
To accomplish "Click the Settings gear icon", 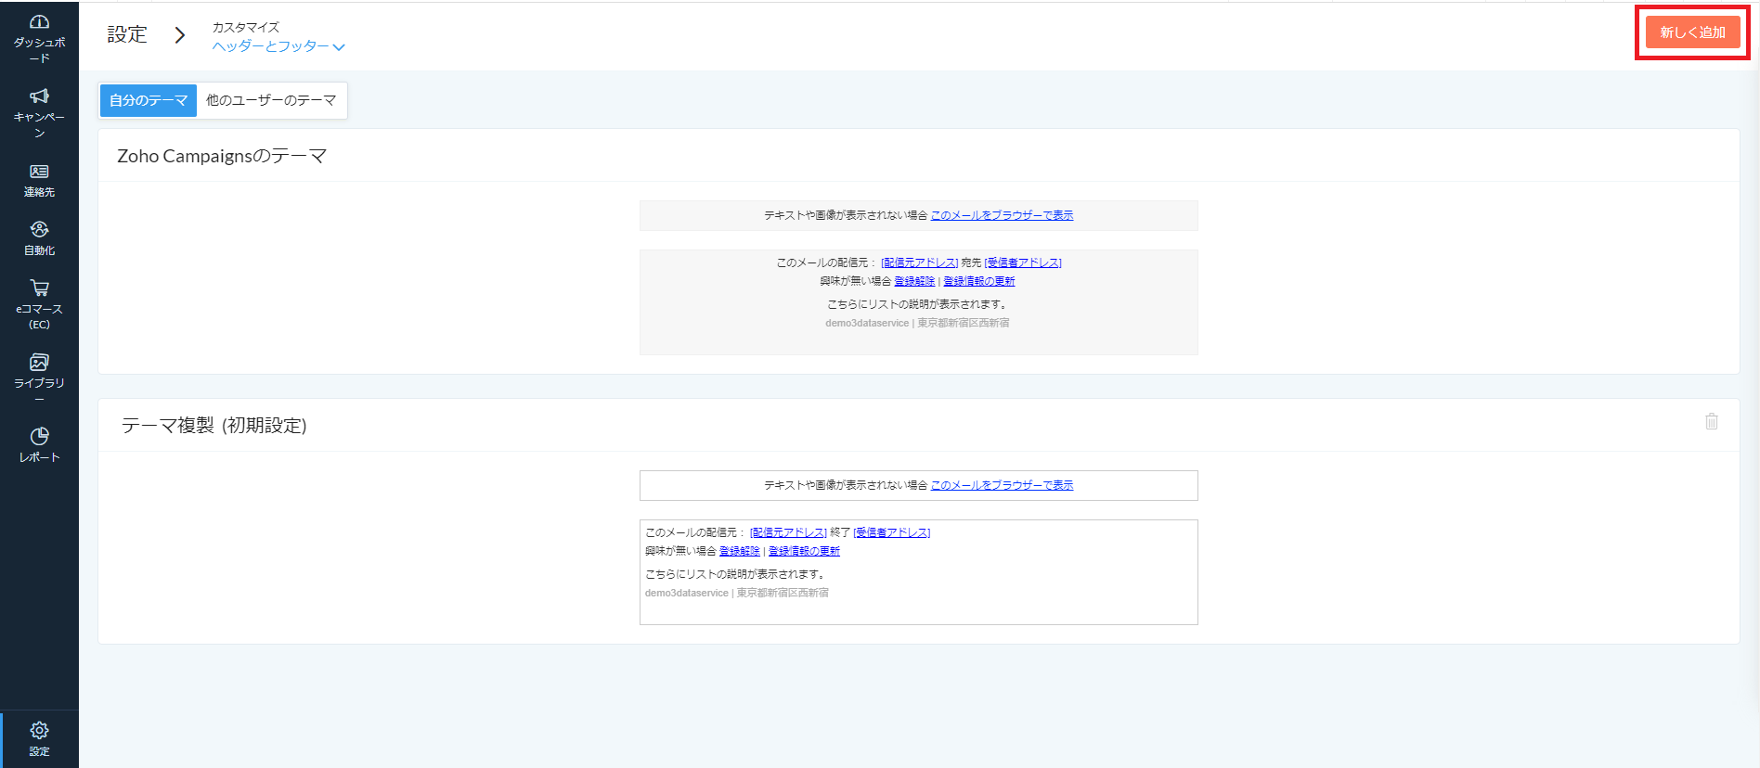I will (x=39, y=731).
